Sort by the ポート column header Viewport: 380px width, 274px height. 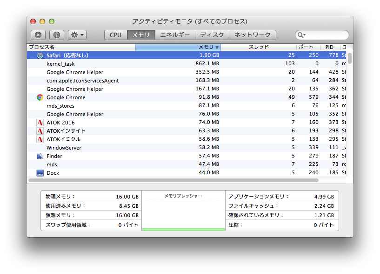coord(308,47)
